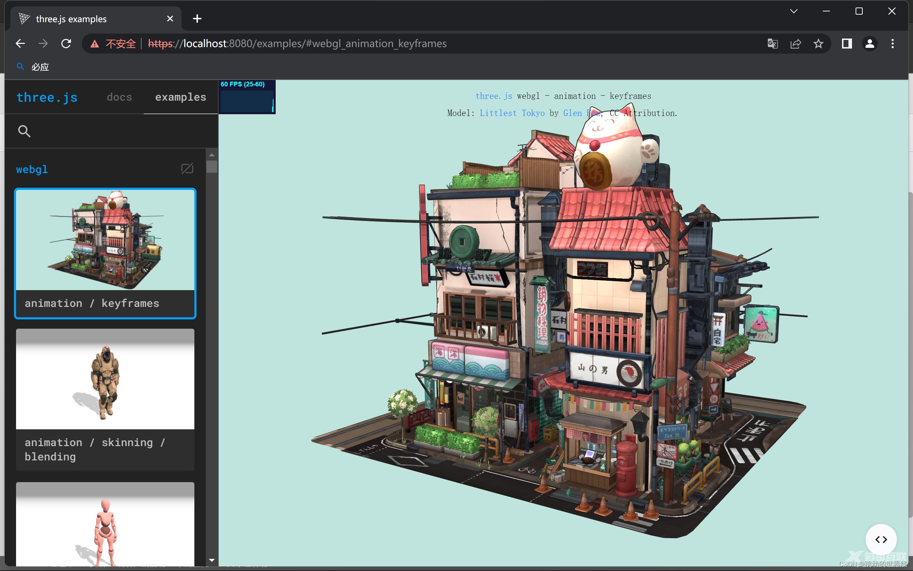The width and height of the screenshot is (913, 571).
Task: Go back with the browser back arrow
Action: pos(20,44)
